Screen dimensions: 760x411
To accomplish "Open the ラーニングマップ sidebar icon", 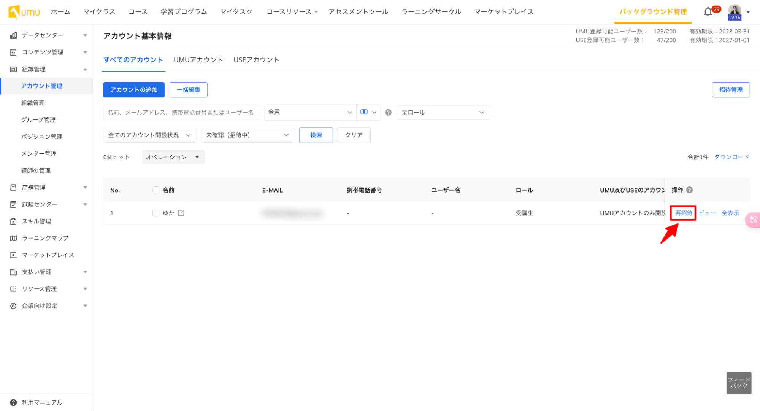I will [13, 238].
